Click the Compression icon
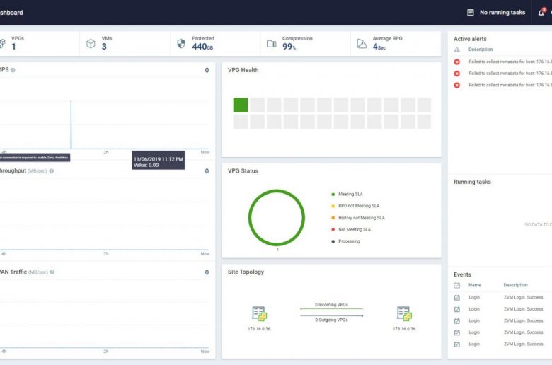 click(x=272, y=44)
